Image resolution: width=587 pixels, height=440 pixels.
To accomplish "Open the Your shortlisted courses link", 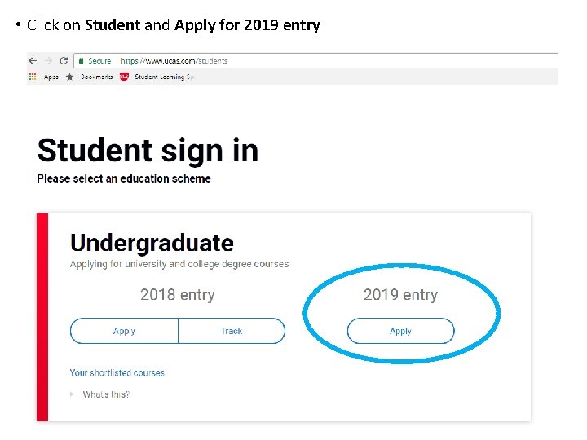I will [x=117, y=372].
